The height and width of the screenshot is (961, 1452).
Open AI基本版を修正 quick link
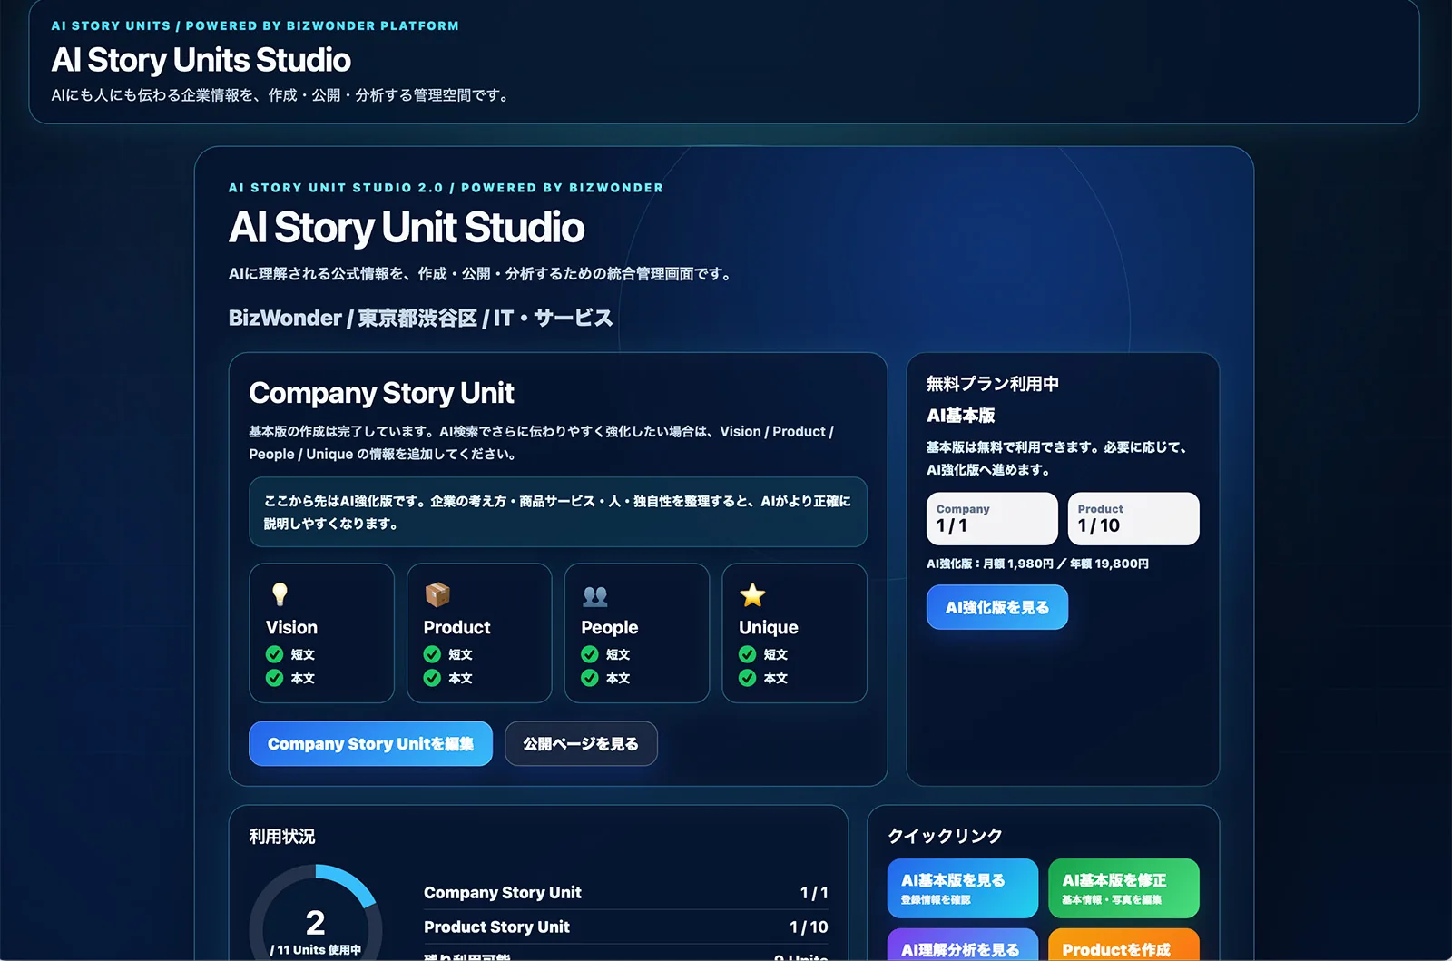(x=1123, y=888)
